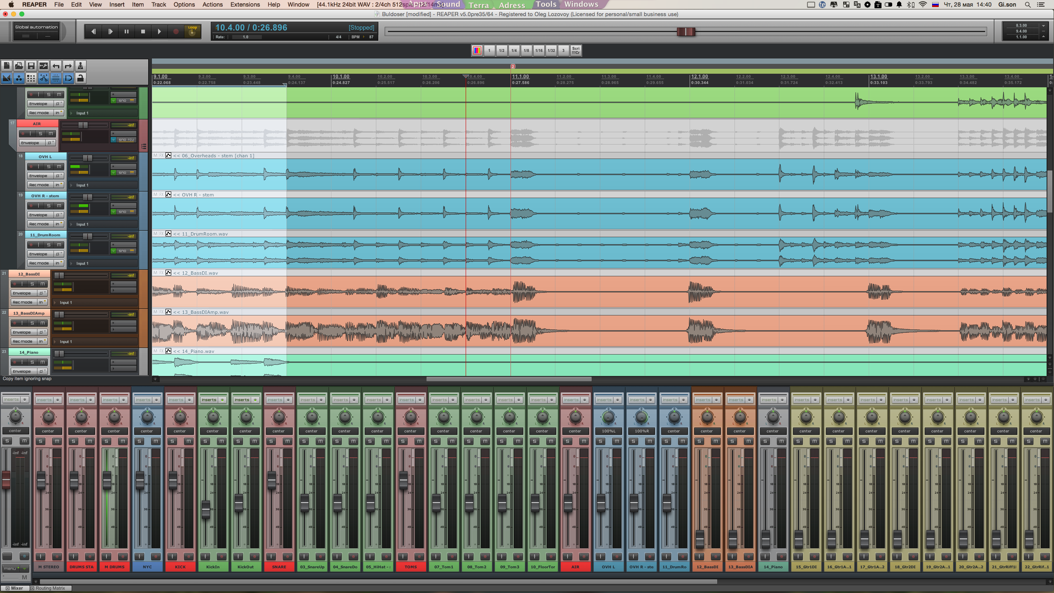Click the metronome icon in toolbar
Image resolution: width=1054 pixels, height=593 pixels.
80,66
